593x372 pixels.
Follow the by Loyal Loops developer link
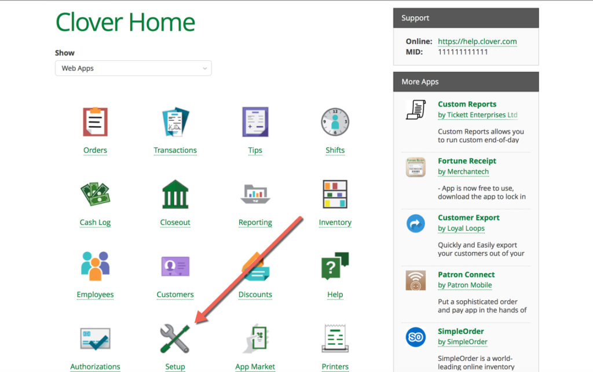pyautogui.click(x=462, y=229)
